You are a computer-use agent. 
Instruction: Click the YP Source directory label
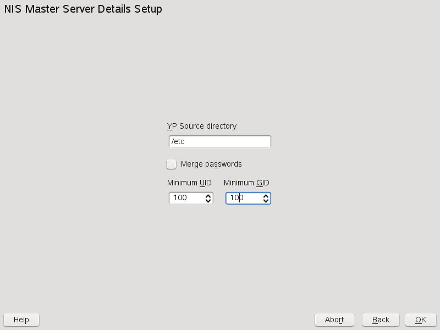202,126
